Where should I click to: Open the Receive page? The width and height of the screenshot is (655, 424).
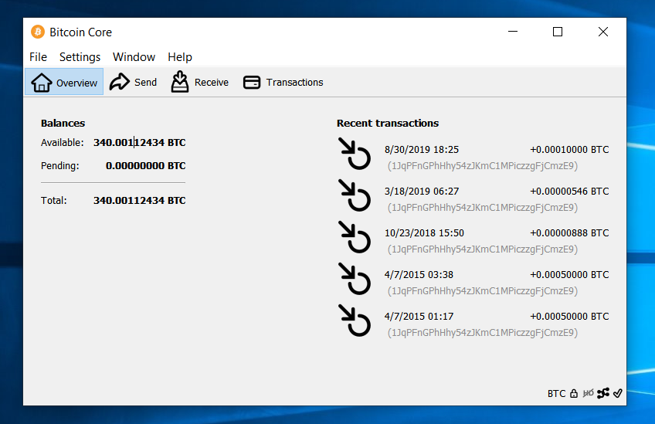200,83
